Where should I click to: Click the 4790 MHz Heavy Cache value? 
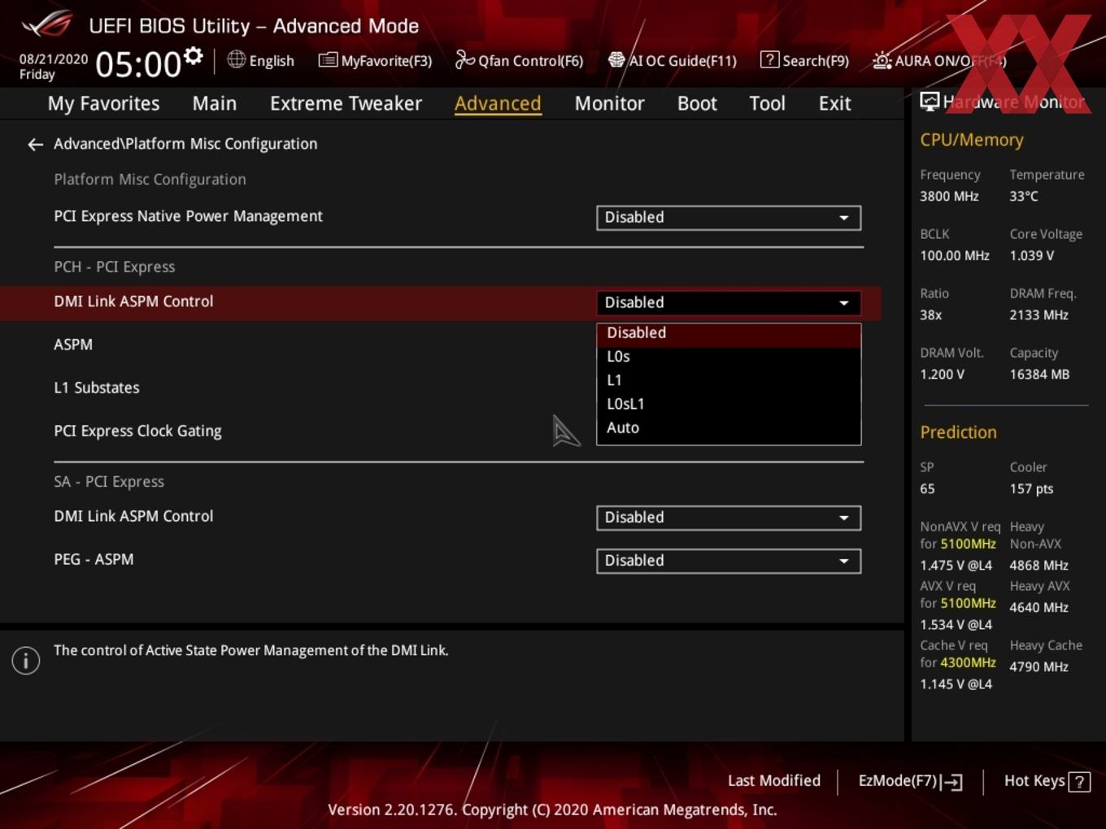click(x=1039, y=666)
